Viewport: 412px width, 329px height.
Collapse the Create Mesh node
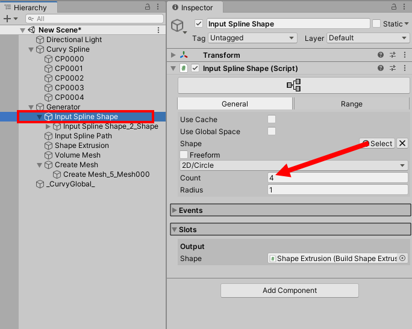[39, 165]
